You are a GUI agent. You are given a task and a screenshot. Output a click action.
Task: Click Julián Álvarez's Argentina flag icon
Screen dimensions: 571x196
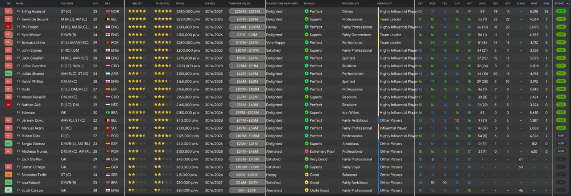tap(108, 73)
